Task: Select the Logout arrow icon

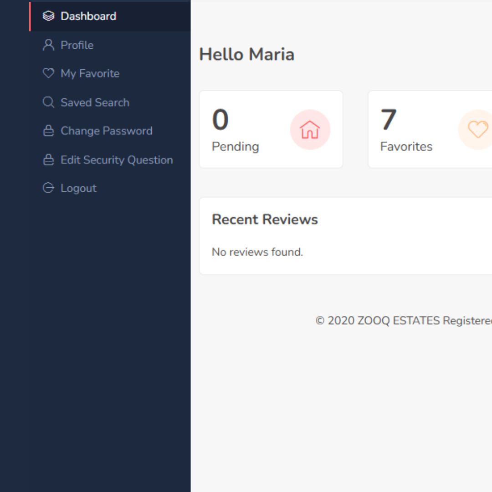Action: [x=48, y=188]
